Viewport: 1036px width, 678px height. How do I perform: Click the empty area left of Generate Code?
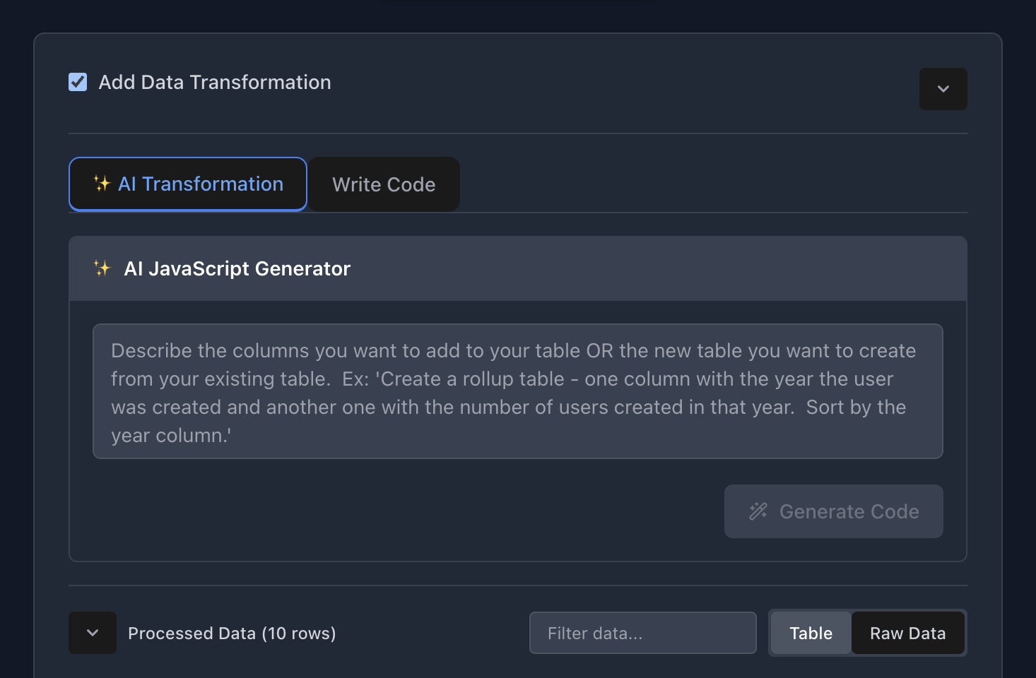(396, 511)
